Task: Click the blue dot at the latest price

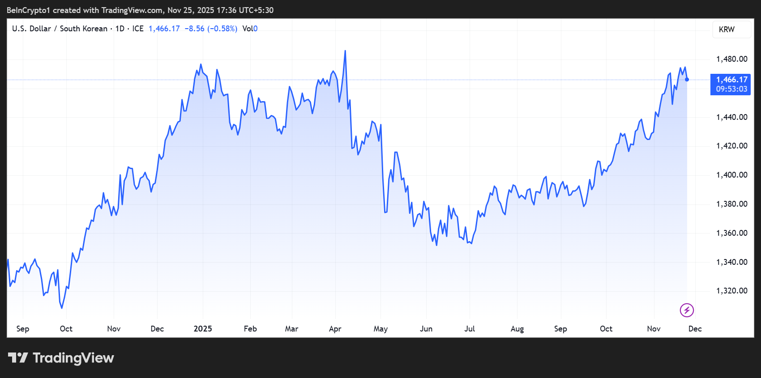Action: pos(687,80)
